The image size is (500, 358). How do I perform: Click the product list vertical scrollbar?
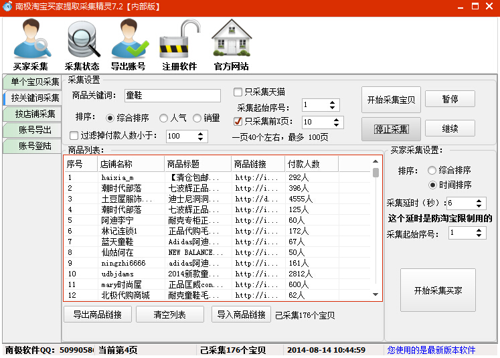pyautogui.click(x=376, y=228)
